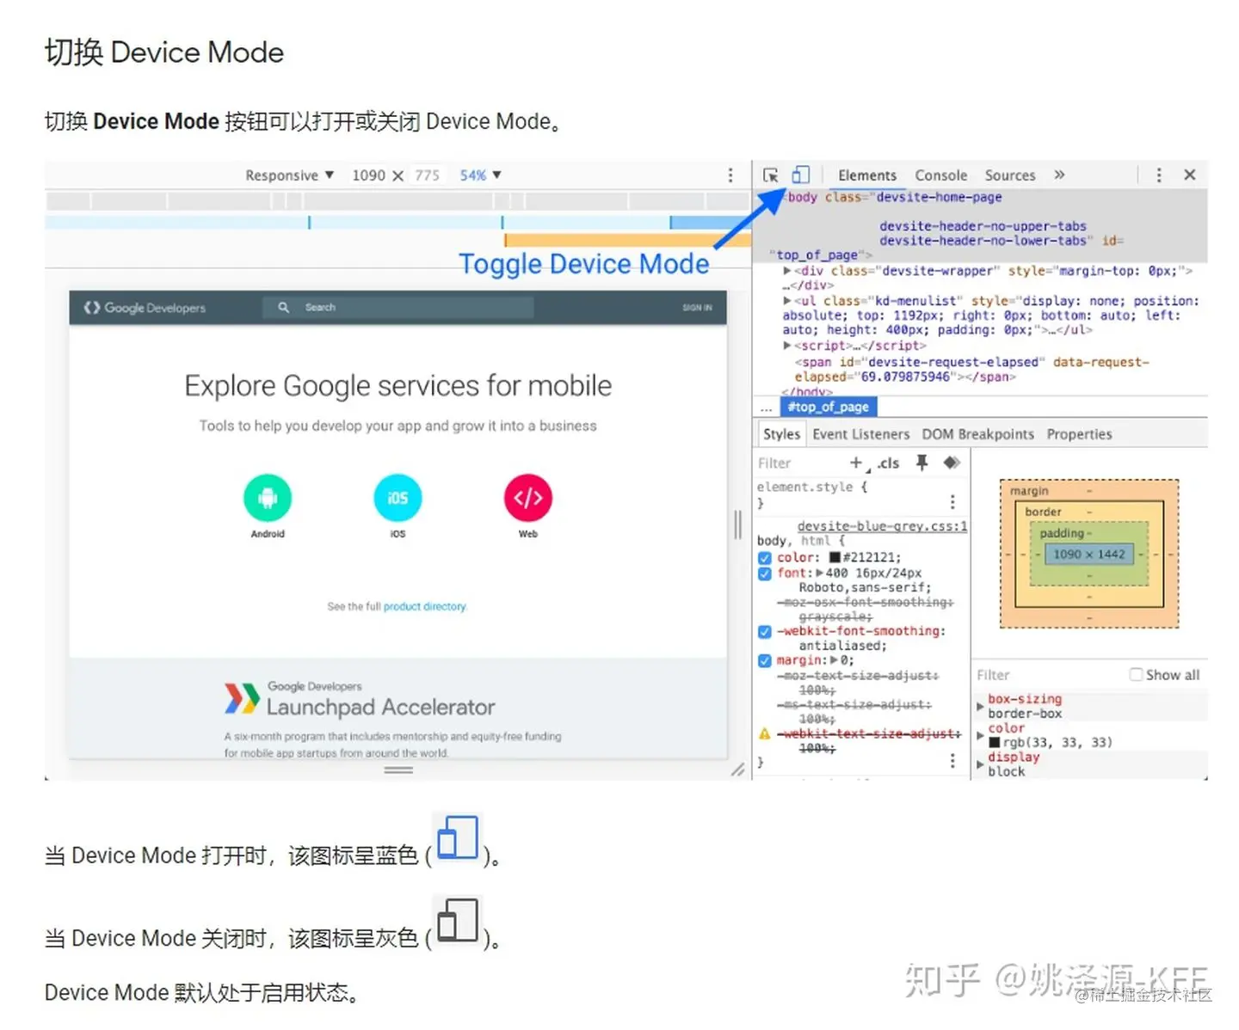Click the #212121 color swatch
This screenshot has height=1030, width=1239.
835,558
